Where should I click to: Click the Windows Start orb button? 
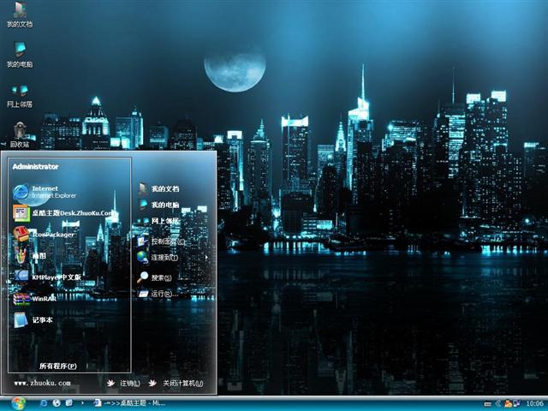19,402
